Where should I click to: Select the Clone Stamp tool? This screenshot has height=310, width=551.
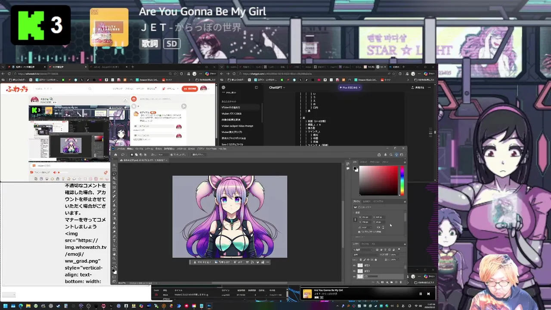(x=114, y=205)
